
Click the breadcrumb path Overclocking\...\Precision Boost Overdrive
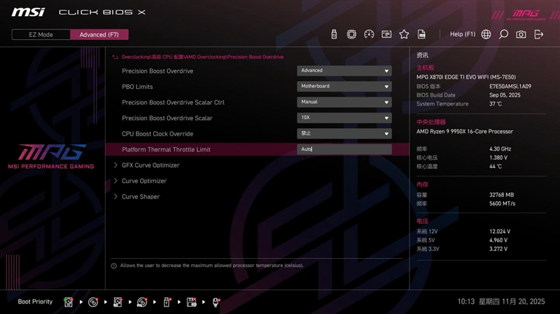202,57
